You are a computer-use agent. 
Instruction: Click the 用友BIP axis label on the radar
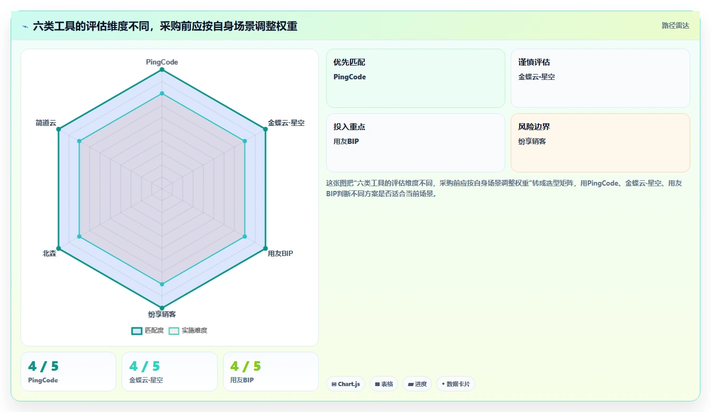(280, 253)
